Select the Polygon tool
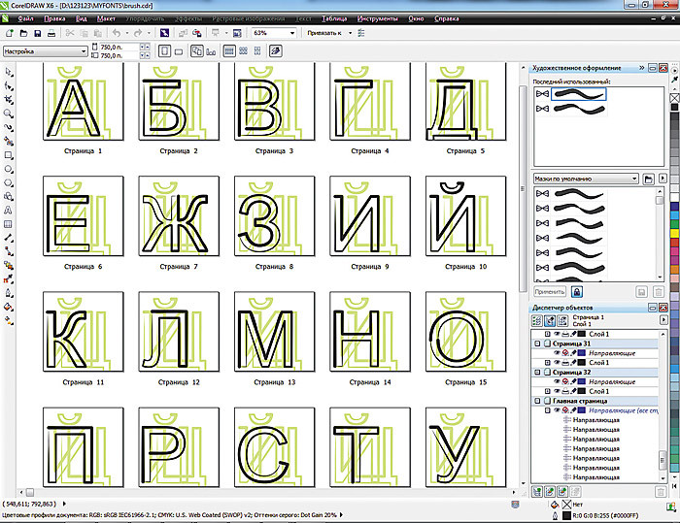 pos(9,182)
